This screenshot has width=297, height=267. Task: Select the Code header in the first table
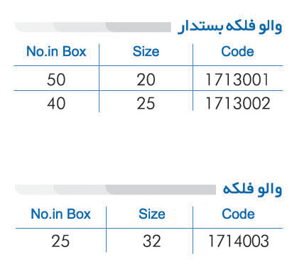pyautogui.click(x=237, y=51)
